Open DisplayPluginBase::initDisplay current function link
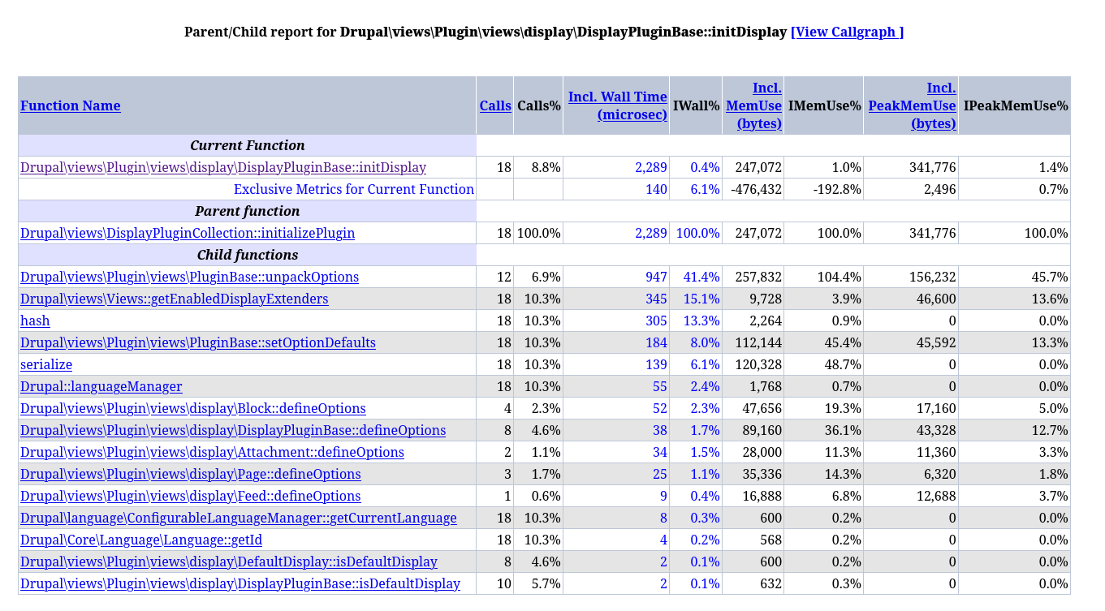The image size is (1105, 611). pyautogui.click(x=223, y=167)
